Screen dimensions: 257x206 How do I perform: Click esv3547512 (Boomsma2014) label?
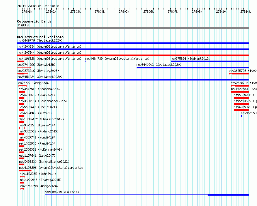(40, 89)
